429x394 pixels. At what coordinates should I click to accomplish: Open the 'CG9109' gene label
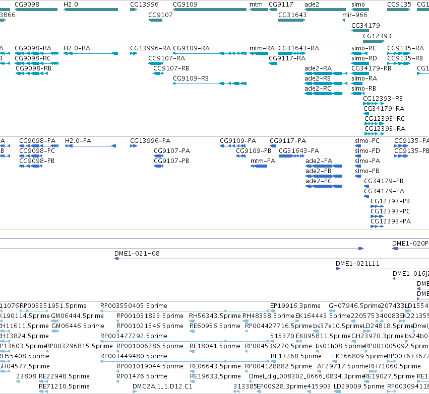pos(185,5)
